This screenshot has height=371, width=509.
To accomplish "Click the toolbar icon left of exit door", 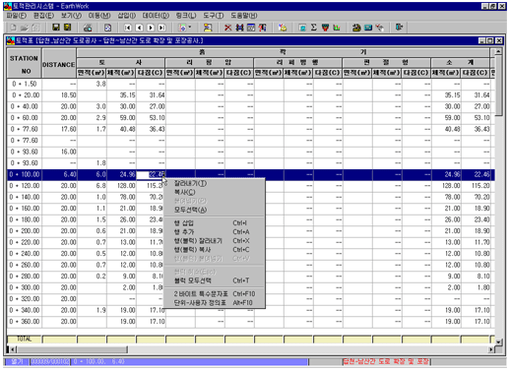I will (380, 28).
